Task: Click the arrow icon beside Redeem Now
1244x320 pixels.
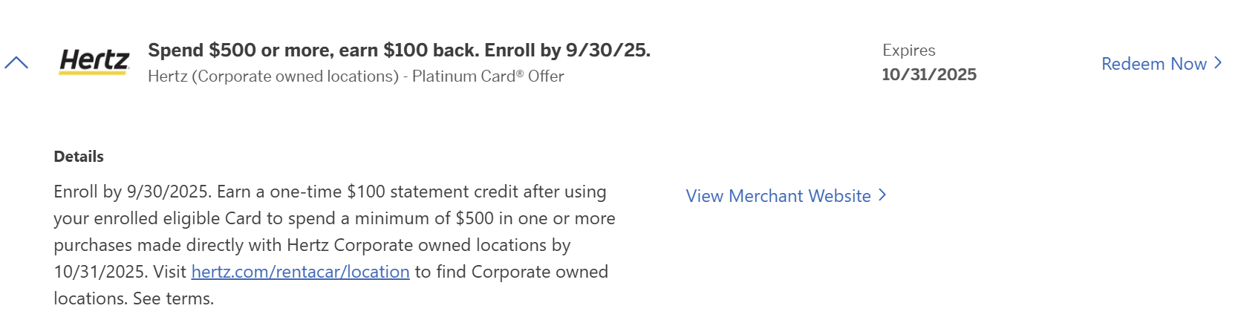Action: (x=1217, y=63)
